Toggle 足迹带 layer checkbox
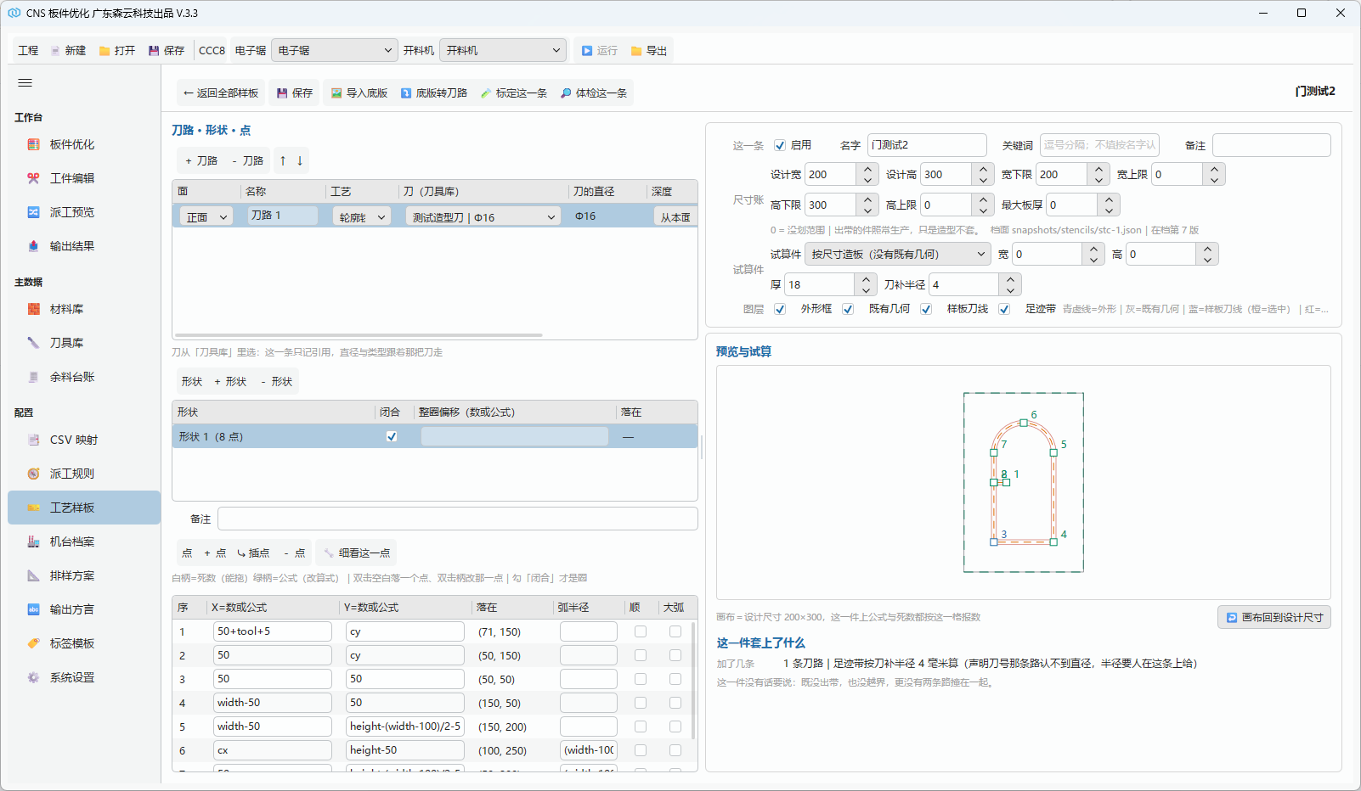Viewport: 1361px width, 791px height. [x=1004, y=309]
